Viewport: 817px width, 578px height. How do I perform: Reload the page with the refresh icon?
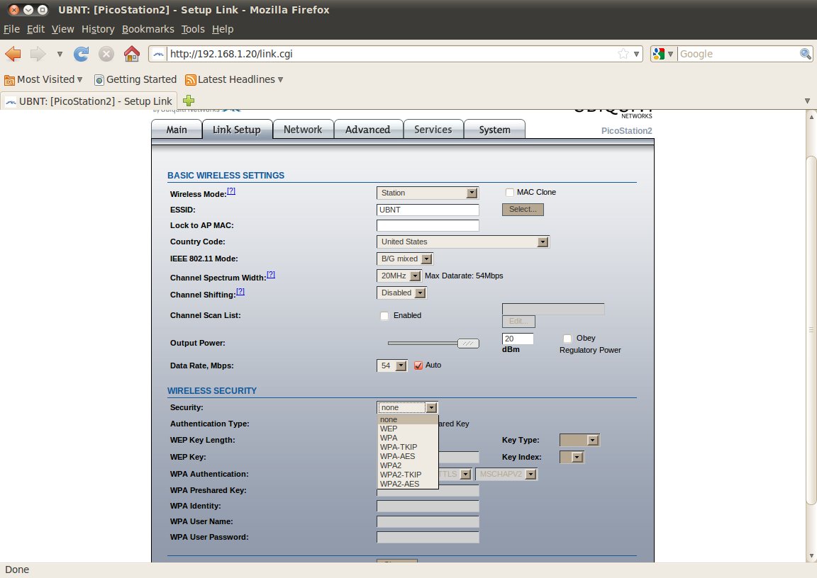[x=82, y=54]
